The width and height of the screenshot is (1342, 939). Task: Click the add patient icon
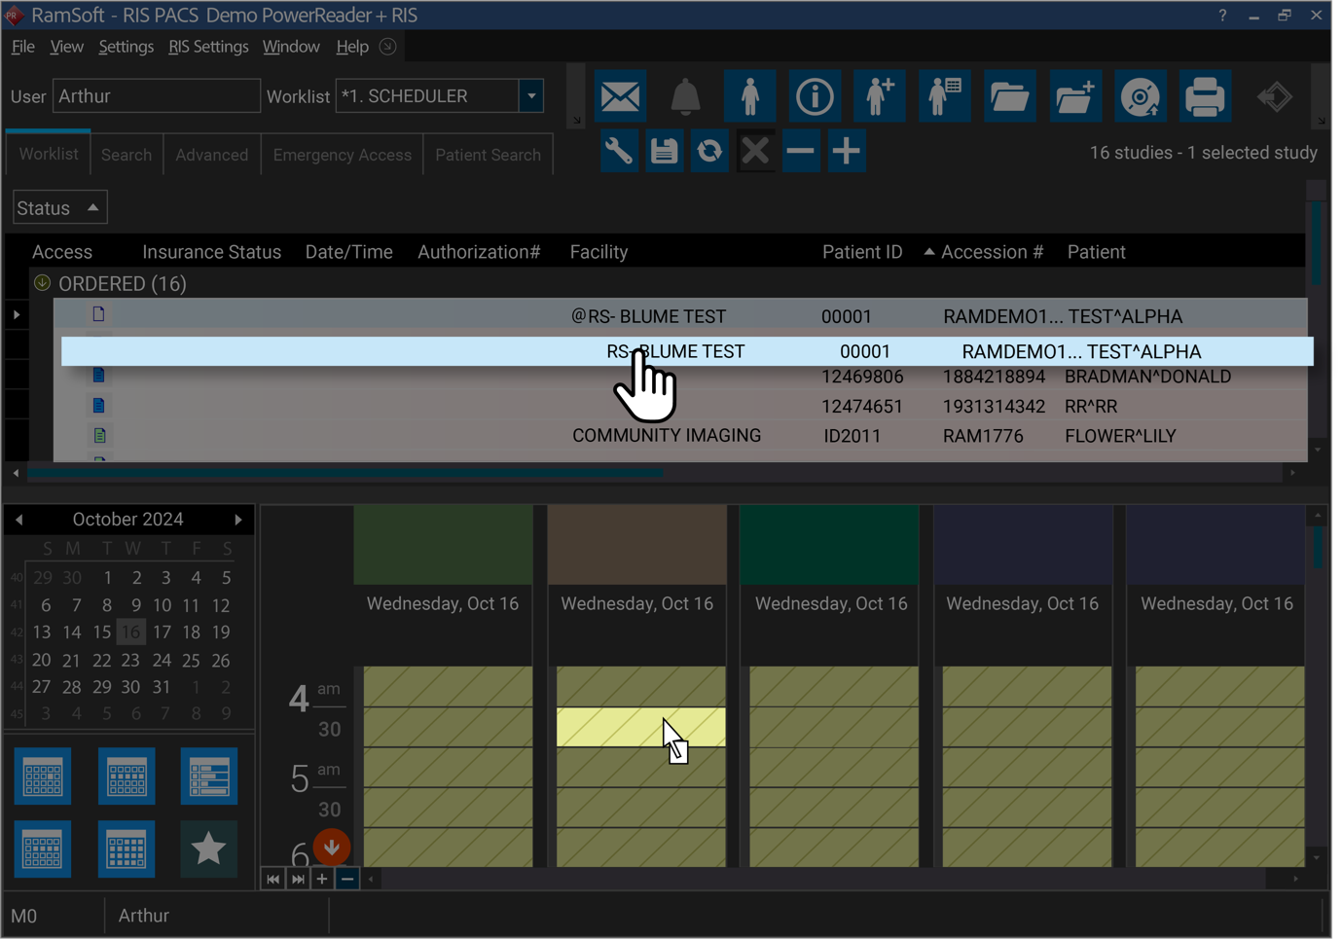pos(880,96)
